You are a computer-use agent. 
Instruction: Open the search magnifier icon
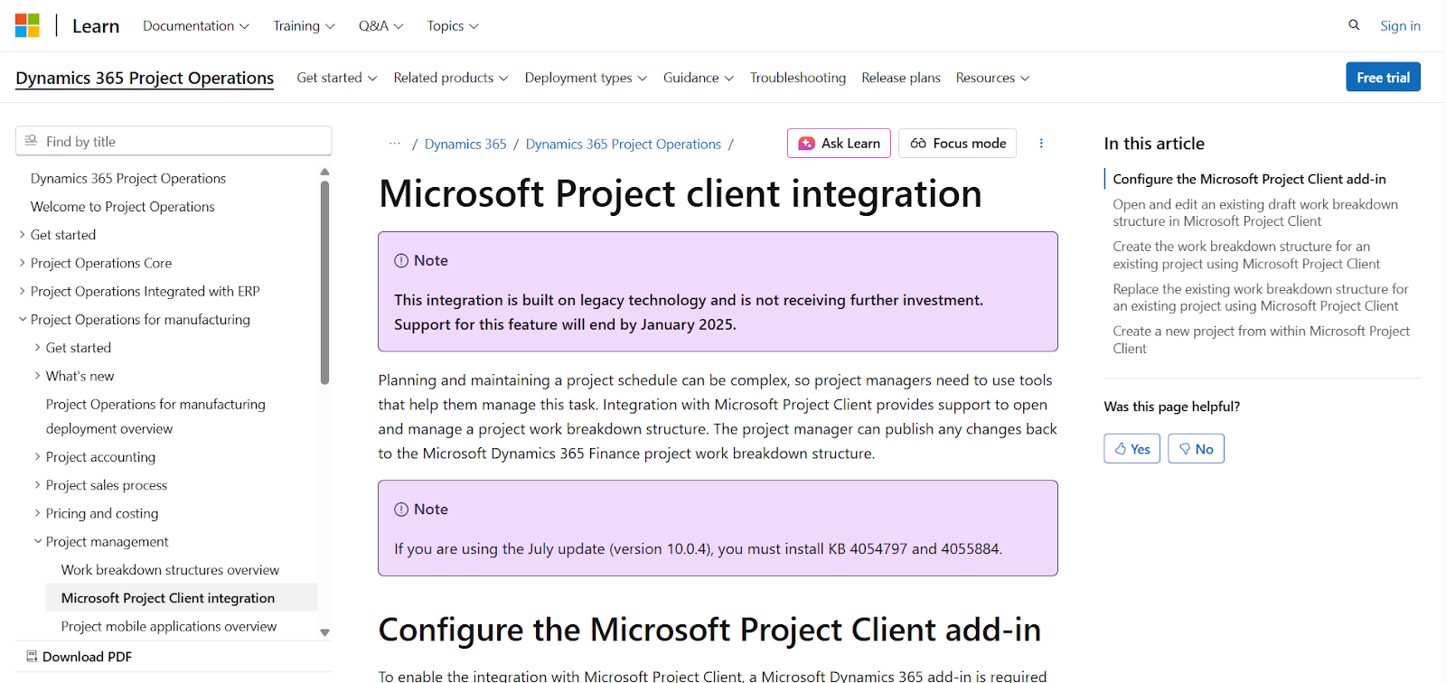tap(1354, 25)
